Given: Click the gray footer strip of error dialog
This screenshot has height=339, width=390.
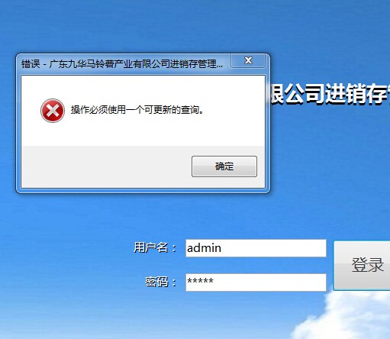Looking at the screenshot, I should point(107,166).
